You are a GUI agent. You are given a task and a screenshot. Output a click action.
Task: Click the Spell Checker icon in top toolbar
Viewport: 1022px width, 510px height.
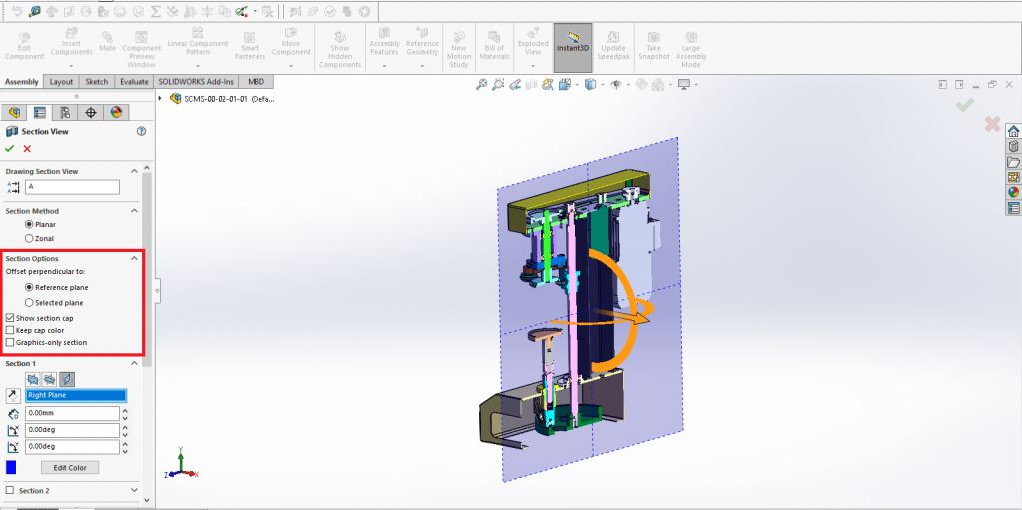(x=17, y=11)
